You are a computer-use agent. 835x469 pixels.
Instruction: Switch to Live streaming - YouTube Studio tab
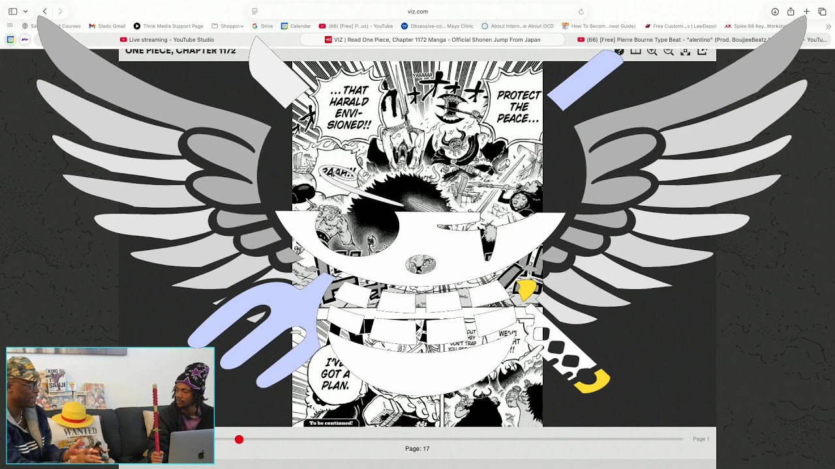(166, 40)
